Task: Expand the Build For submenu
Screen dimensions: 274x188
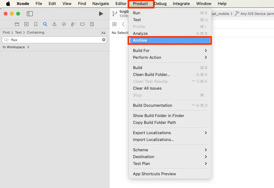Action: 170,50
